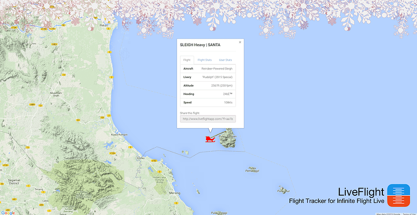
Task: Open the User Stats tab
Action: [x=225, y=60]
